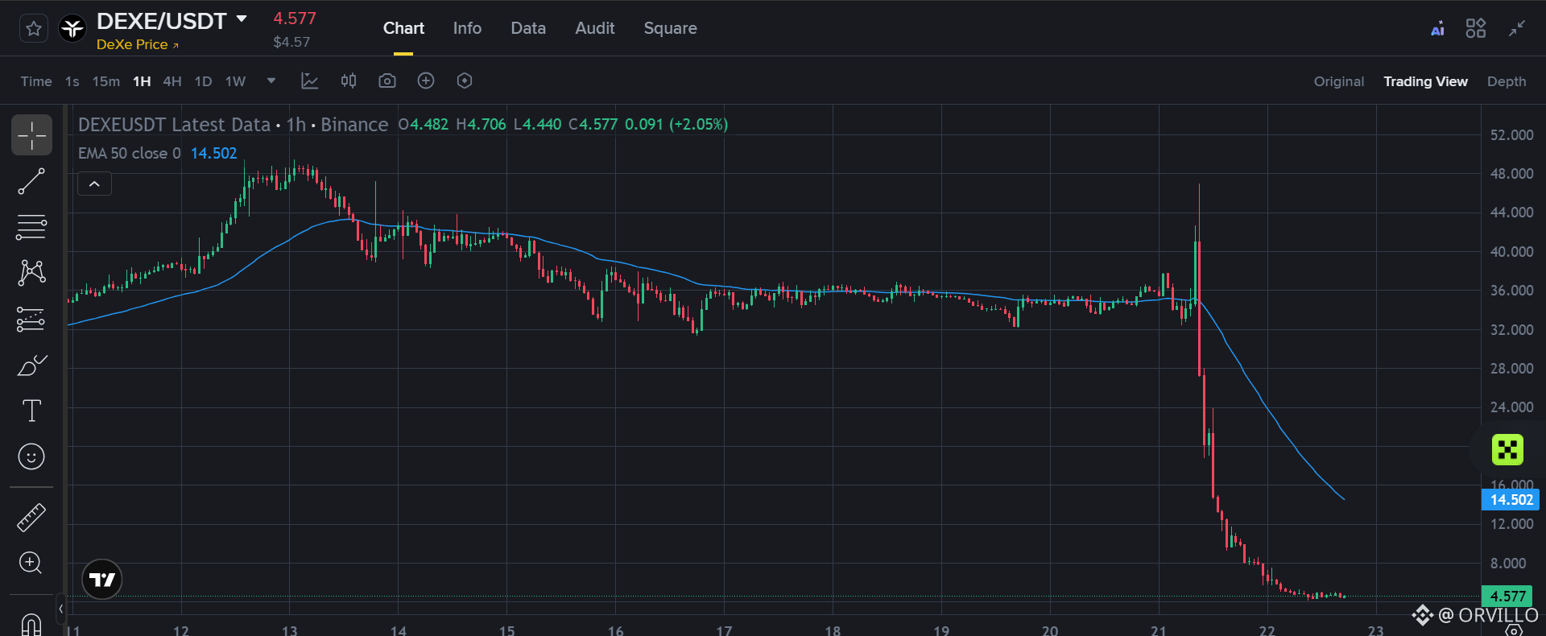Select the 1s time interval
Image resolution: width=1546 pixels, height=636 pixels.
click(x=72, y=81)
